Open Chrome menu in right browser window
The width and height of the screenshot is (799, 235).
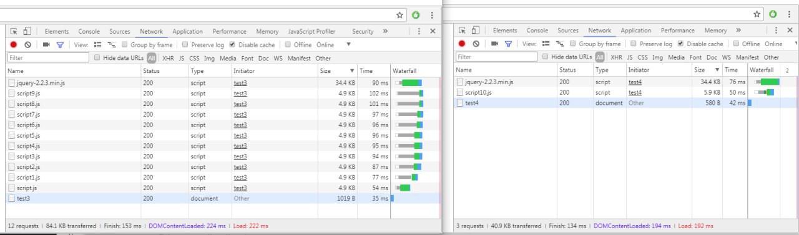[x=788, y=14]
